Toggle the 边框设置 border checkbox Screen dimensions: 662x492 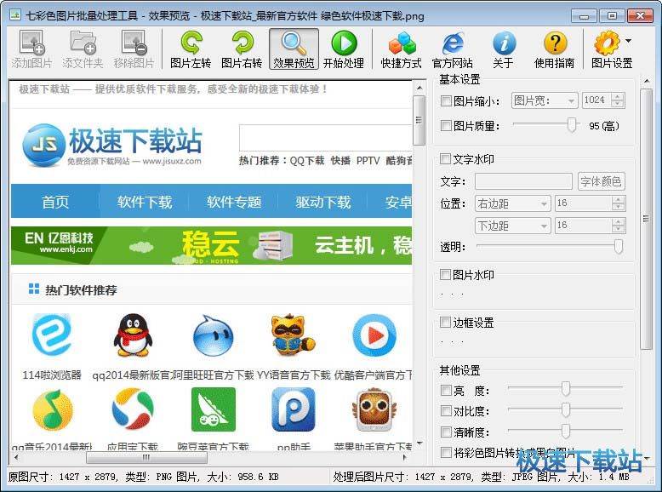[x=446, y=323]
